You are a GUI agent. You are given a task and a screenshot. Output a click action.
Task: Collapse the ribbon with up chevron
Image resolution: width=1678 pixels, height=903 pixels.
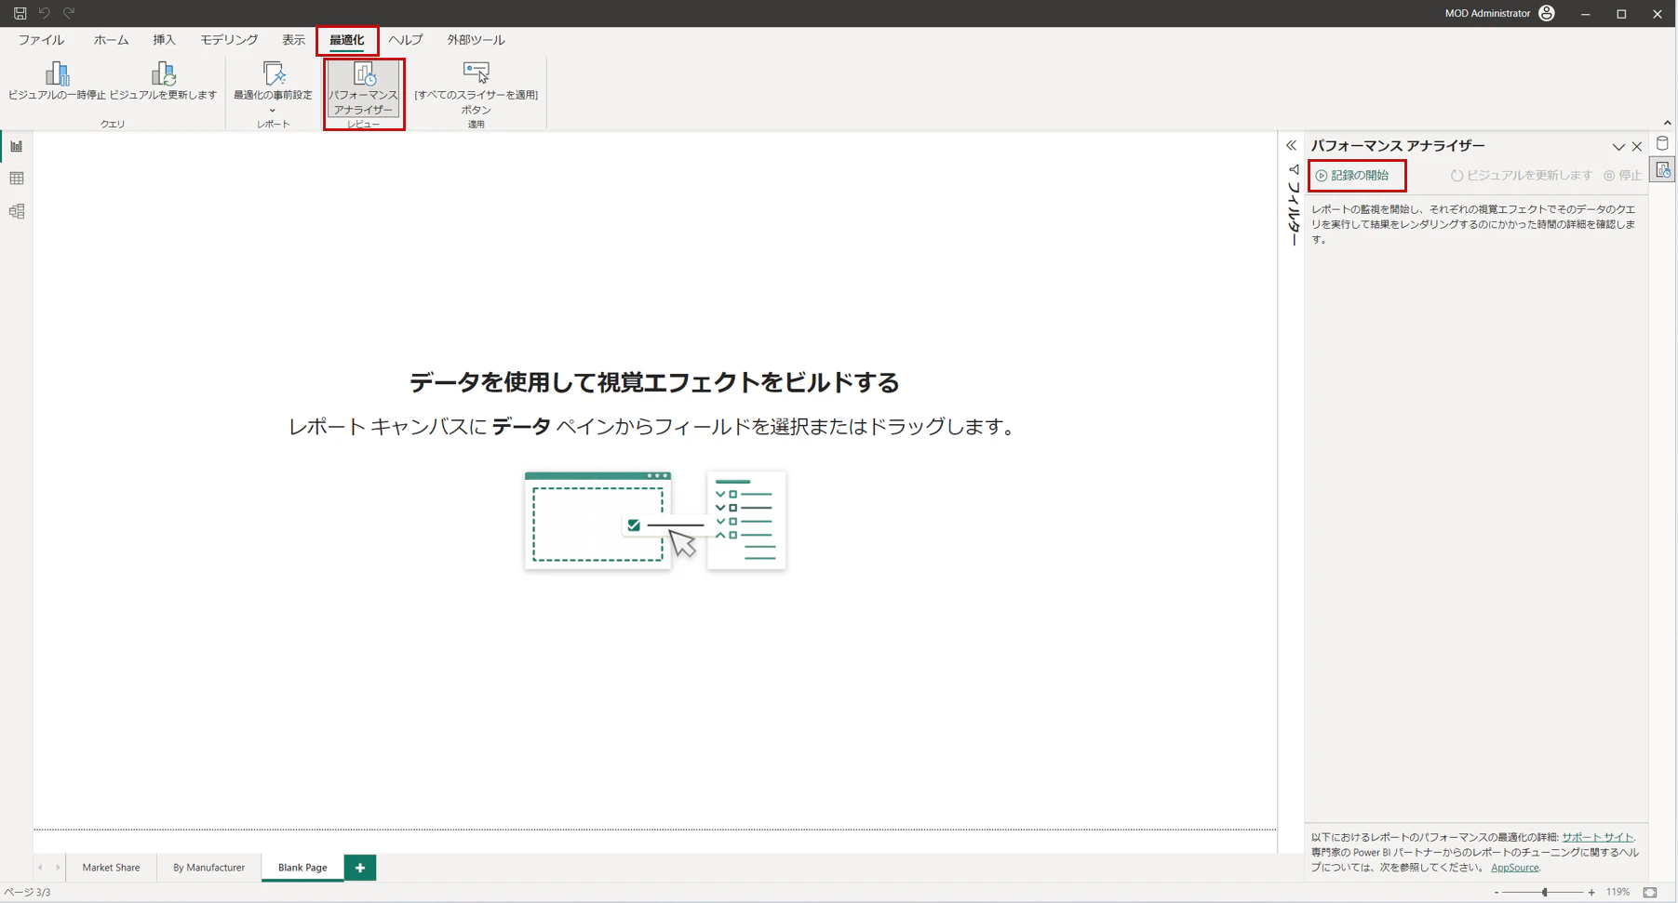[1667, 123]
